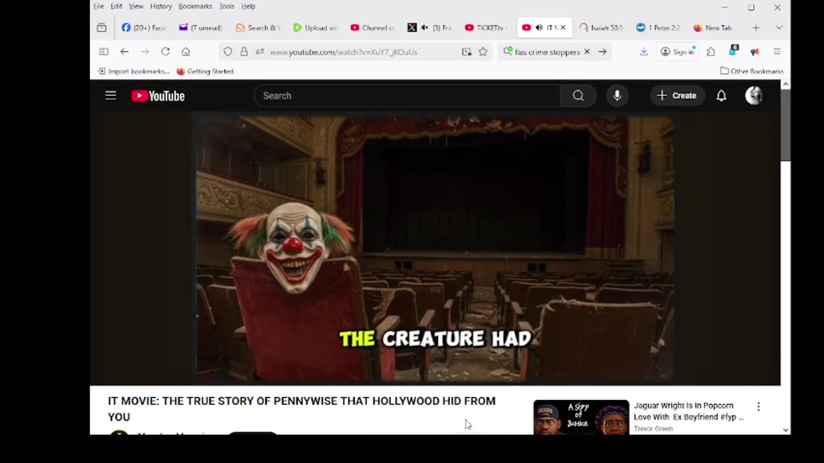Submit the search bar query arrow
Screen dimensions: 824x463
603,51
